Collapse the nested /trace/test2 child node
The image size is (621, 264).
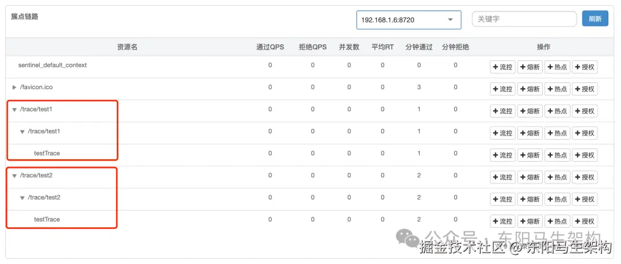(22, 198)
